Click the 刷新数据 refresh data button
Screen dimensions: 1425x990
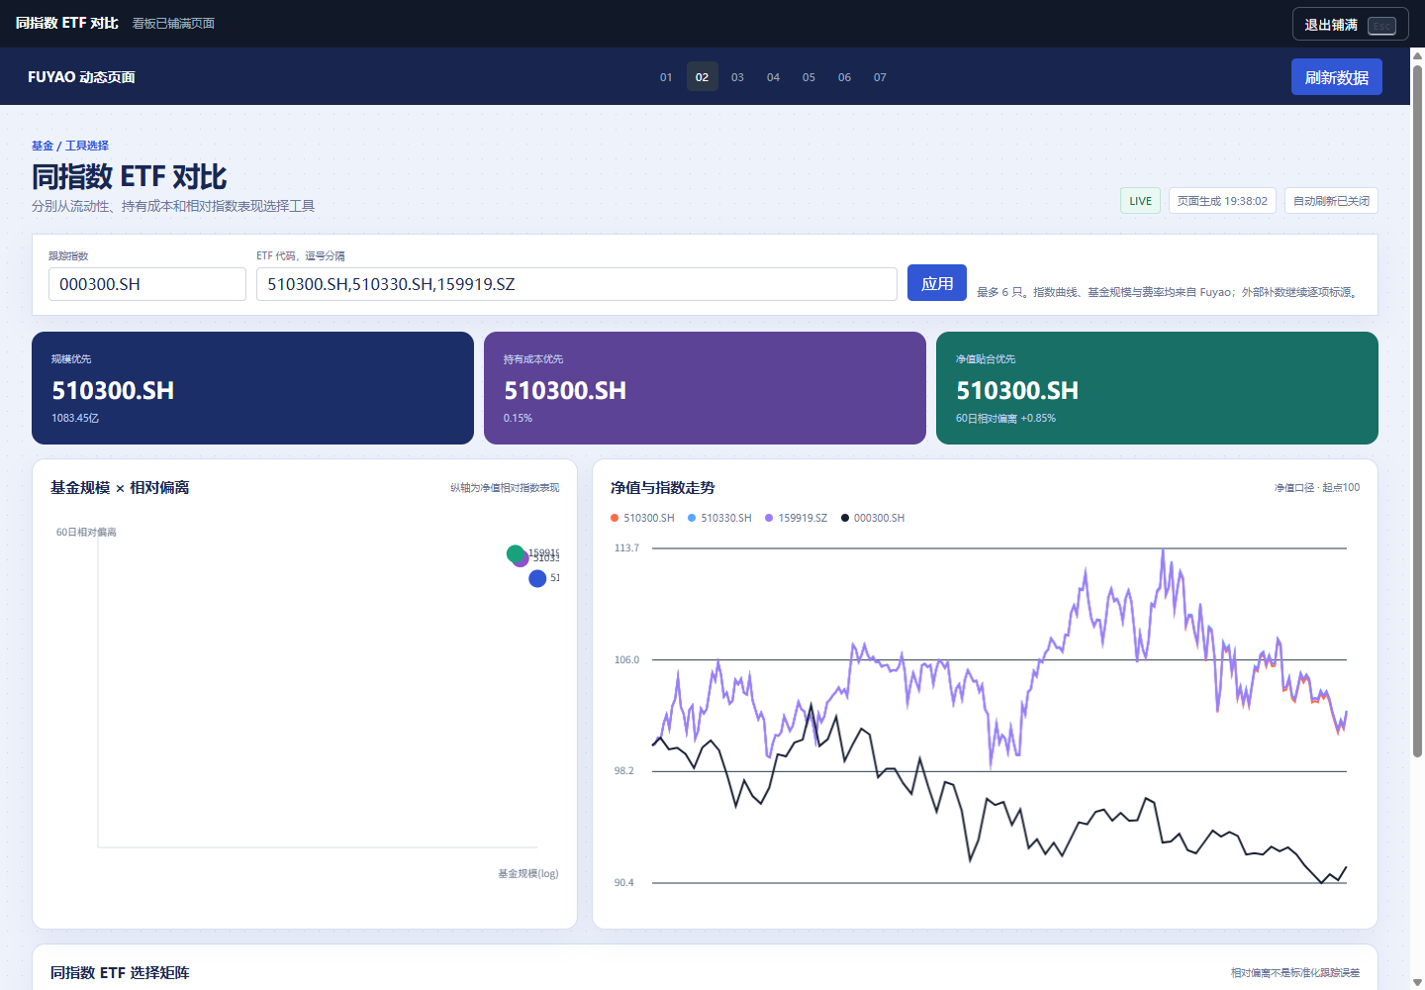pyautogui.click(x=1336, y=77)
